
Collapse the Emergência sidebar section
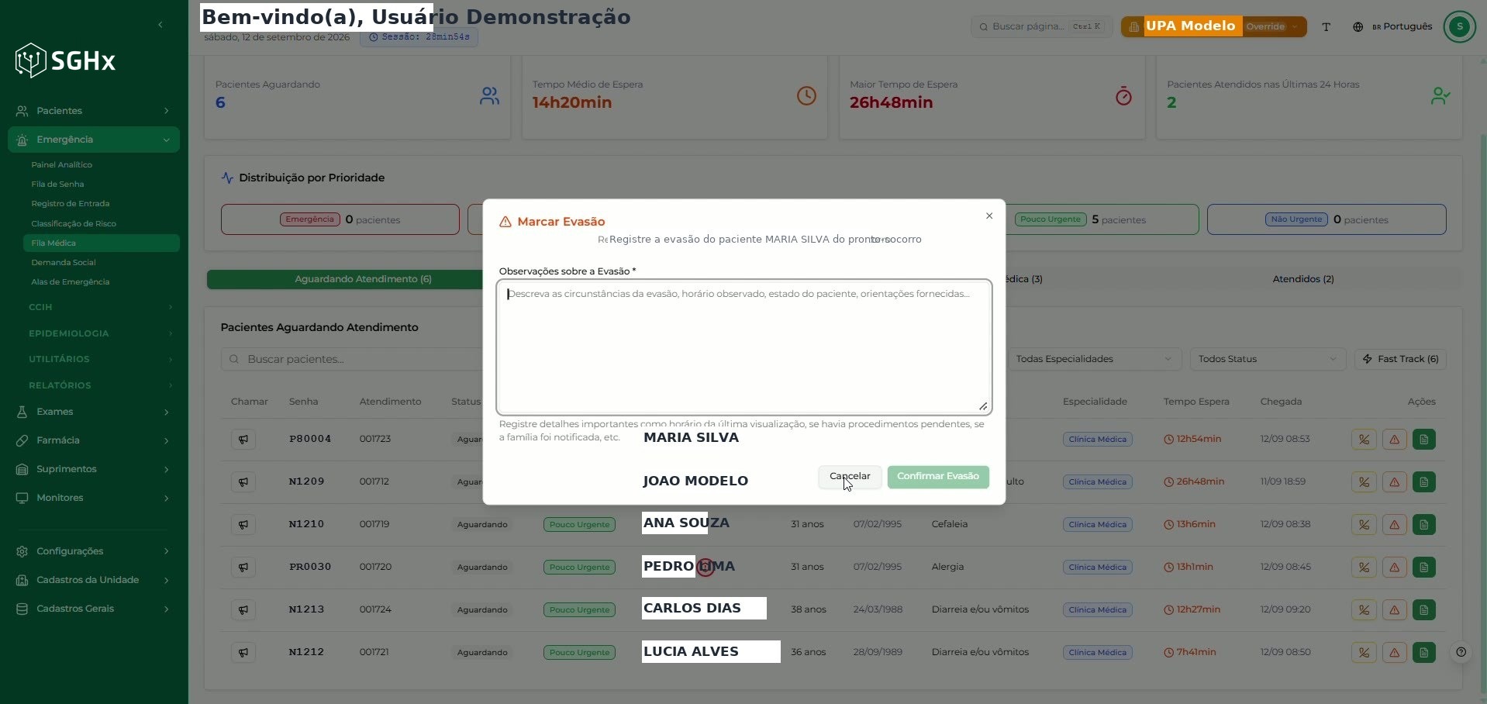pos(94,140)
